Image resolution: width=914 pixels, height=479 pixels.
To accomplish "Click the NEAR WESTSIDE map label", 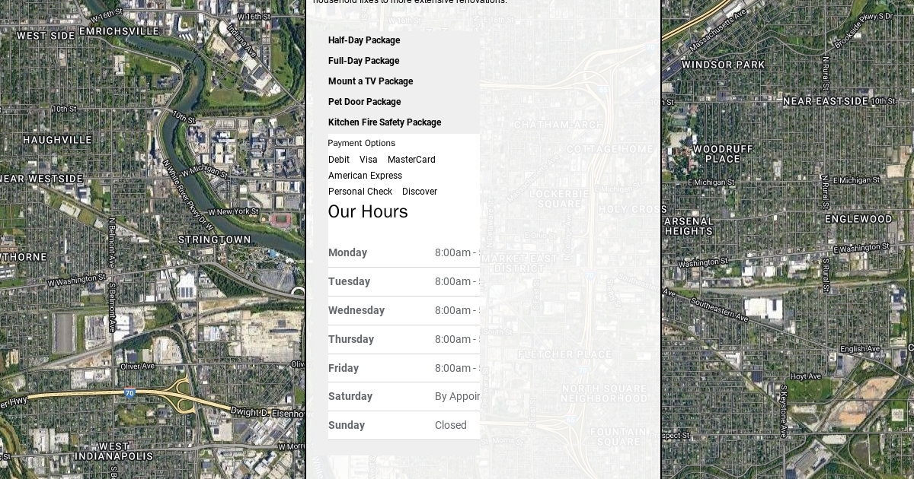I will [x=42, y=179].
